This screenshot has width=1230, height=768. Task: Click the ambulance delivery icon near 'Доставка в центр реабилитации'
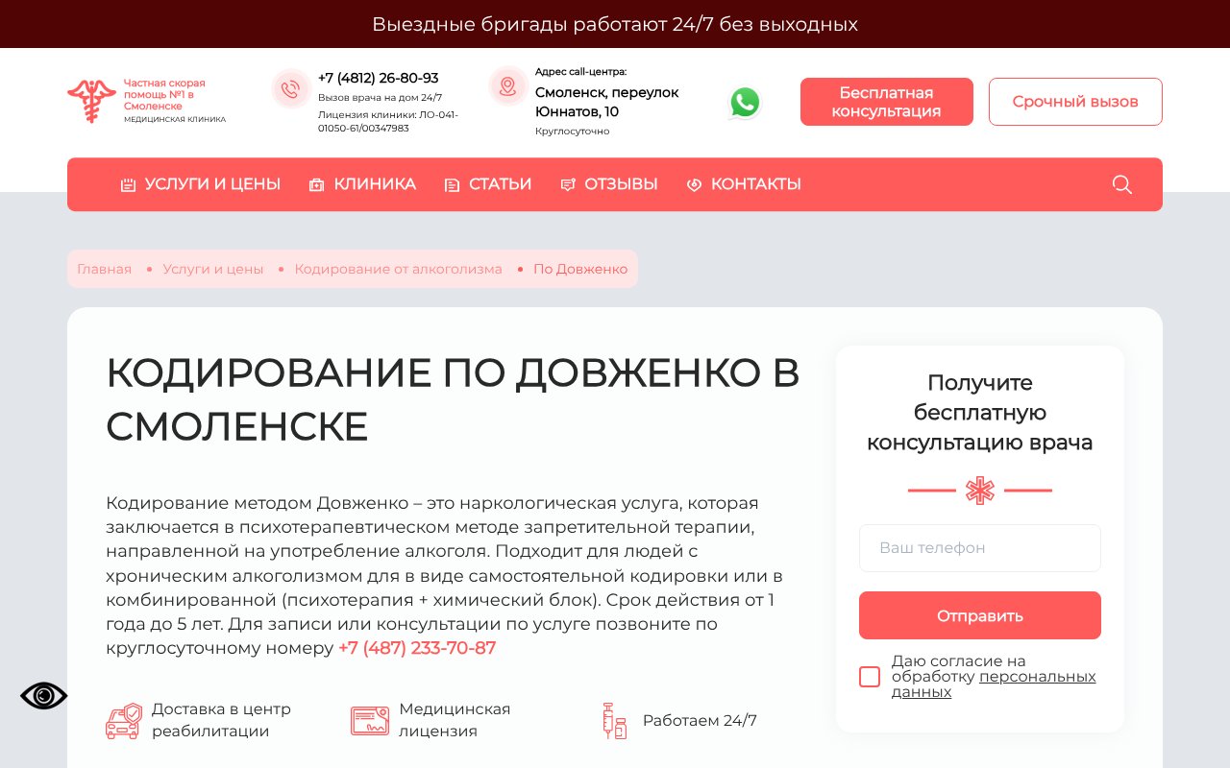click(124, 720)
